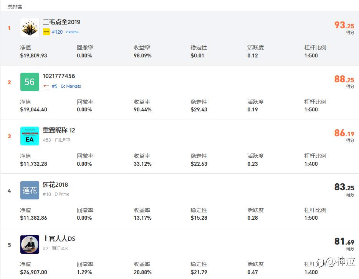Click score 88.25
Image resolution: width=359 pixels, height=279 pixels.
tap(344, 79)
